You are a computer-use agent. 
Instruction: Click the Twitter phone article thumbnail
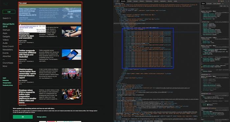[71, 55]
